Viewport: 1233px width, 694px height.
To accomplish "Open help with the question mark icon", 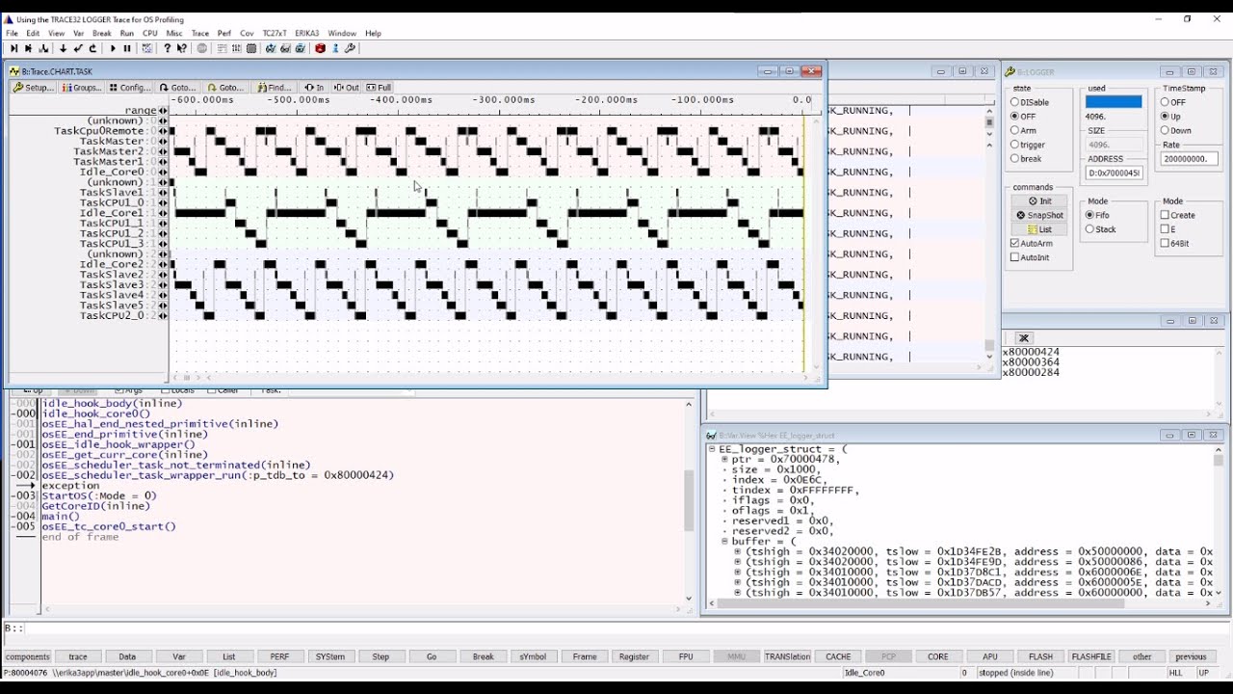I will [x=168, y=48].
